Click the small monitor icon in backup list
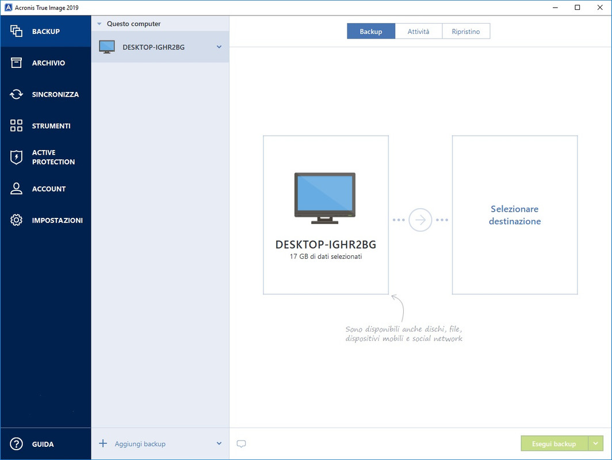The image size is (612, 460). [x=107, y=47]
